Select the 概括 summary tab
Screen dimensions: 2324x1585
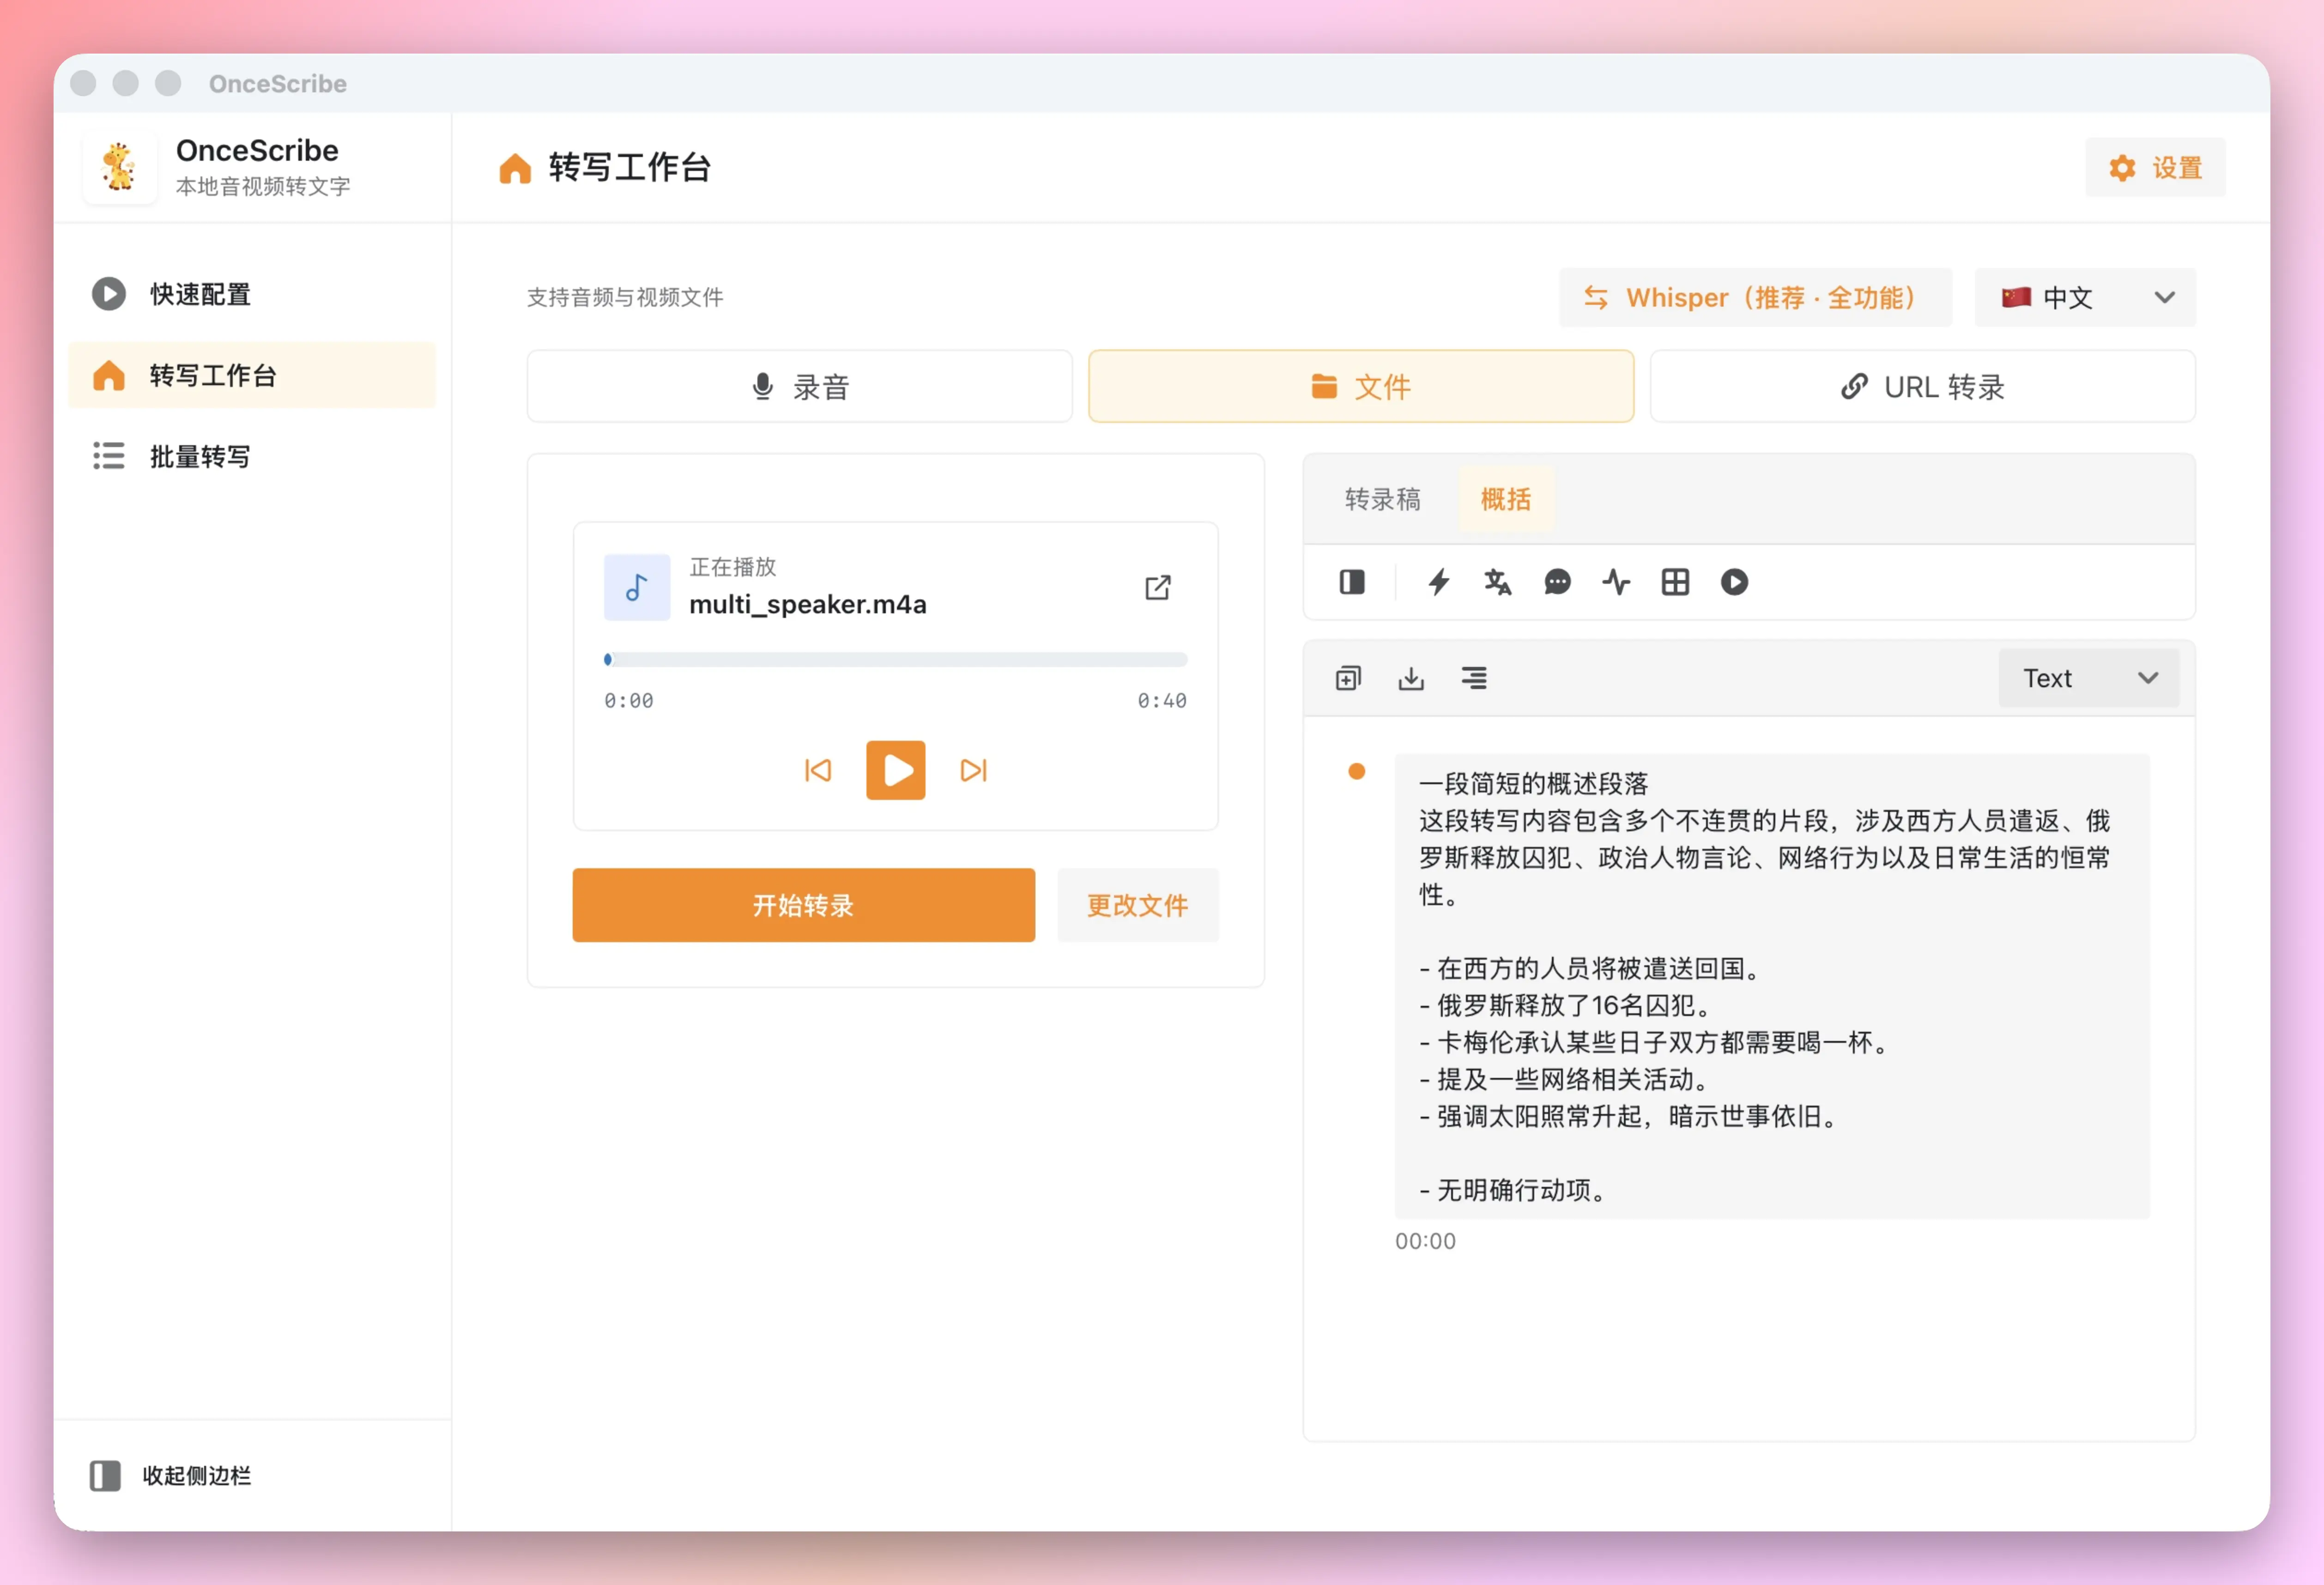pyautogui.click(x=1505, y=499)
